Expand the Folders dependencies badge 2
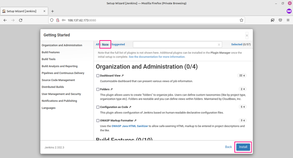 [242, 89]
